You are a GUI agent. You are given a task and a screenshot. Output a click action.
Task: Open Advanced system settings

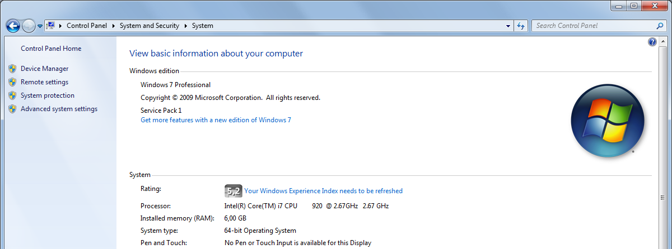59,109
